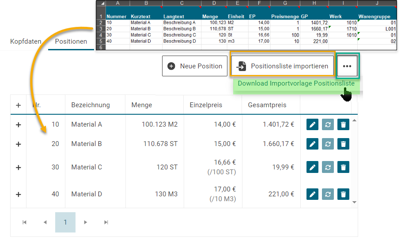
Task: Edit the Material B row with pencil icon
Action: click(x=312, y=144)
